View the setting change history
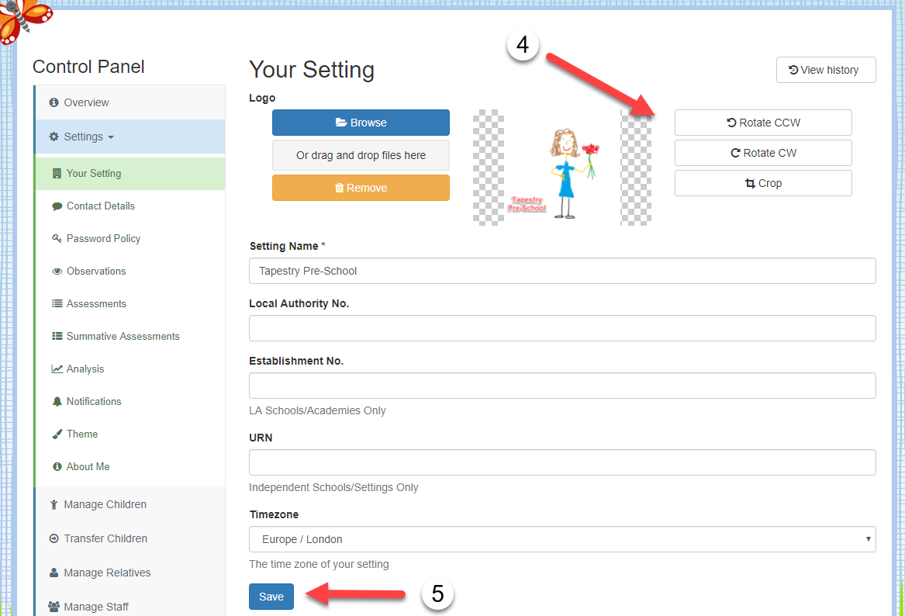This screenshot has height=616, width=905. (826, 70)
